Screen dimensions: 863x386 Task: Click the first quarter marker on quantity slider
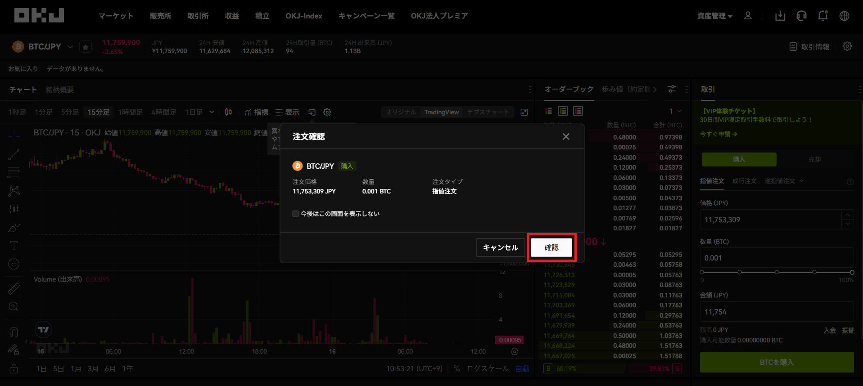coord(739,272)
